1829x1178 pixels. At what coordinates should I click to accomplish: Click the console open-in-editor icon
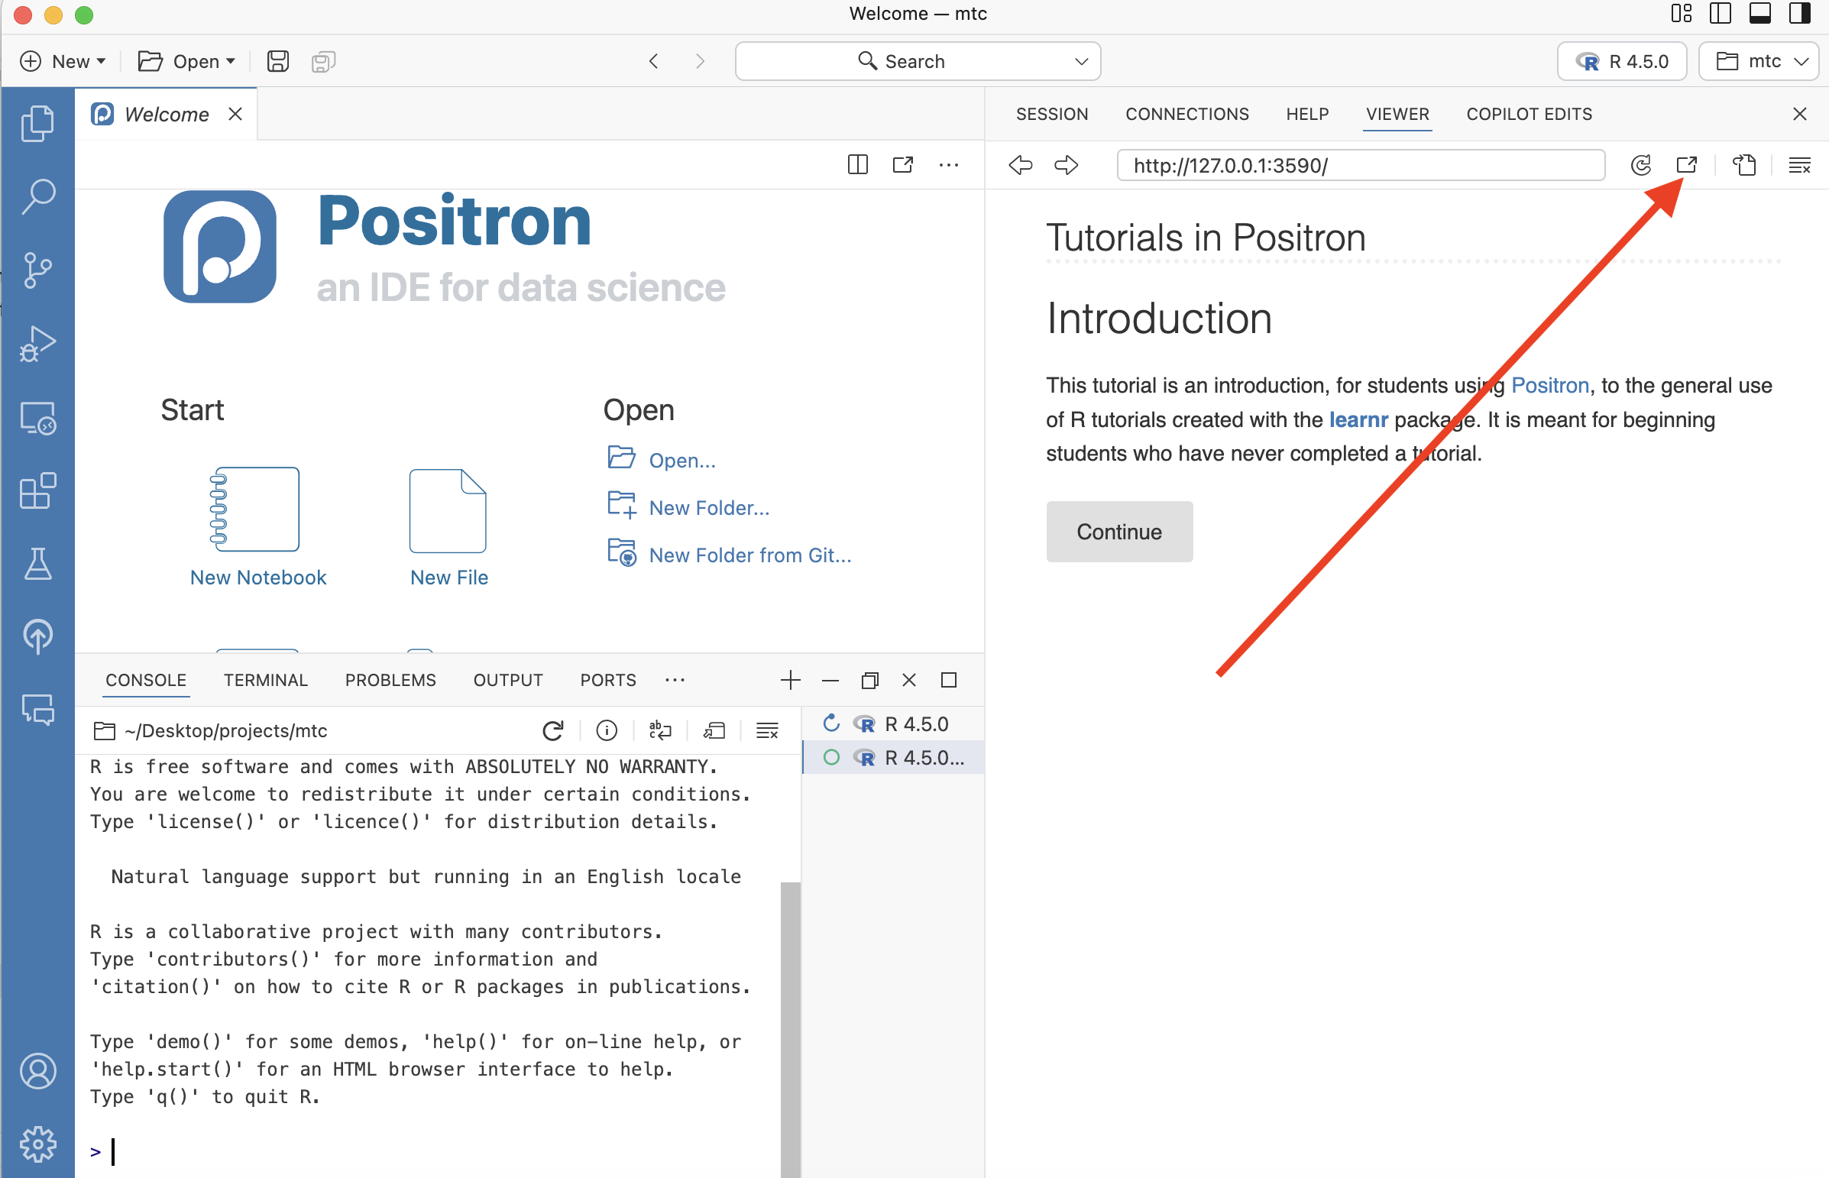[714, 730]
